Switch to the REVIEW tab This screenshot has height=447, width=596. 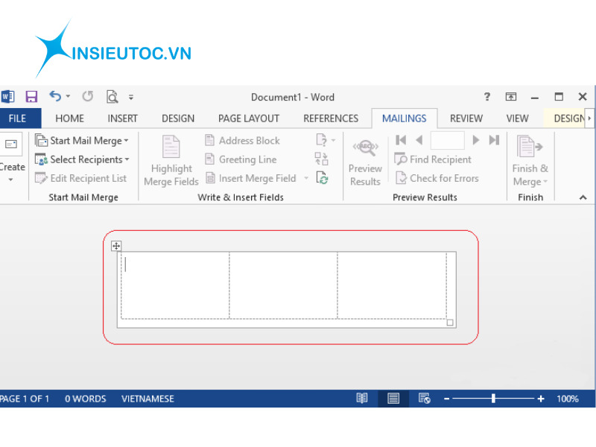pos(466,118)
